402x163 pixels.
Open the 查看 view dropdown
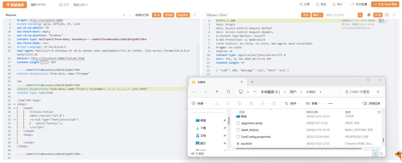coord(313,103)
